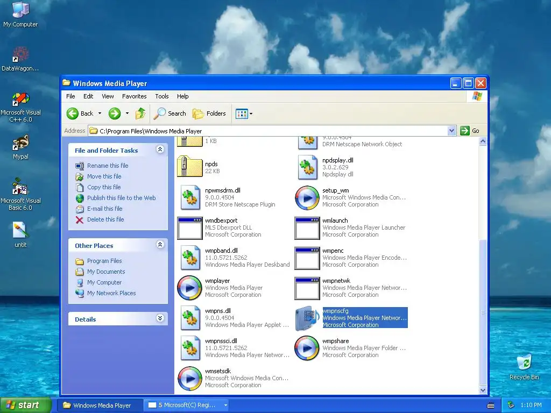
Task: Select the wmlaunch program icon
Action: tap(307, 228)
